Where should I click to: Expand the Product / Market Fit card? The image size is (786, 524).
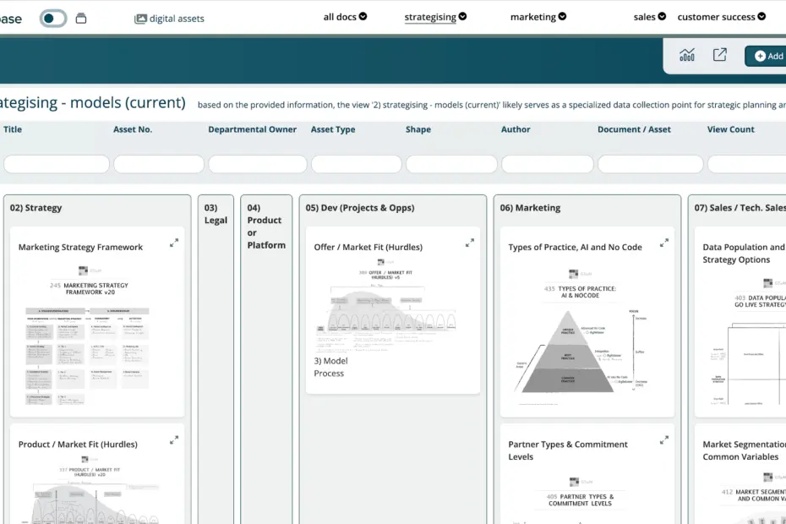(x=174, y=439)
